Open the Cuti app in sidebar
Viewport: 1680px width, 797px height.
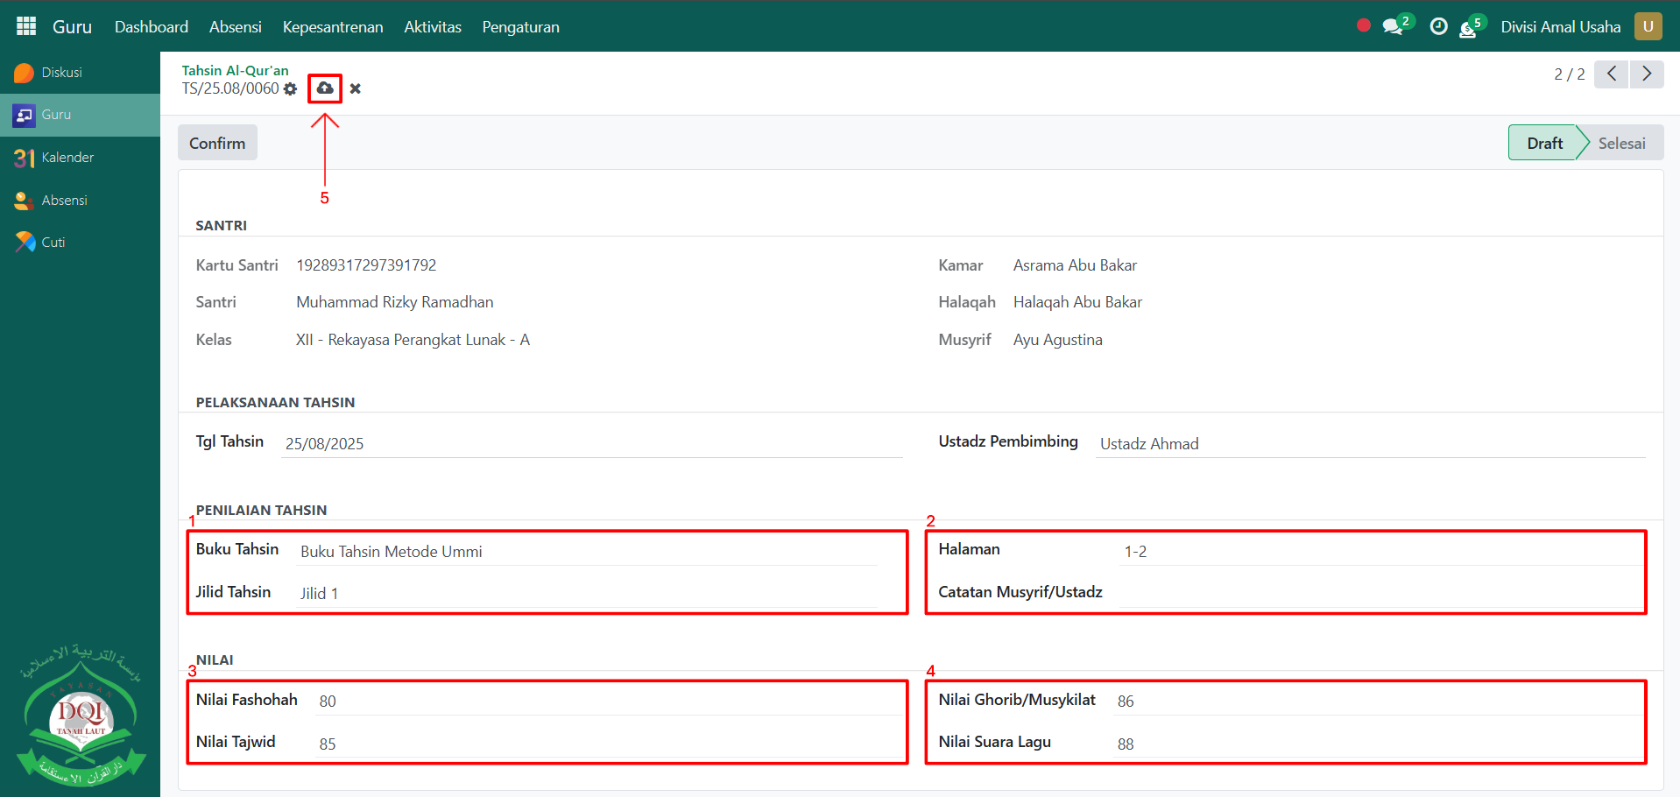coord(53,243)
